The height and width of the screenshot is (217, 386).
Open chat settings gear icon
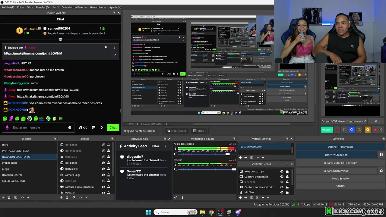pos(102,127)
